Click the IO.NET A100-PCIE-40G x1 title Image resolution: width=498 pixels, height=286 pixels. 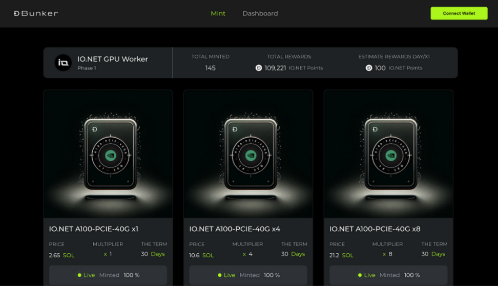[x=93, y=229]
